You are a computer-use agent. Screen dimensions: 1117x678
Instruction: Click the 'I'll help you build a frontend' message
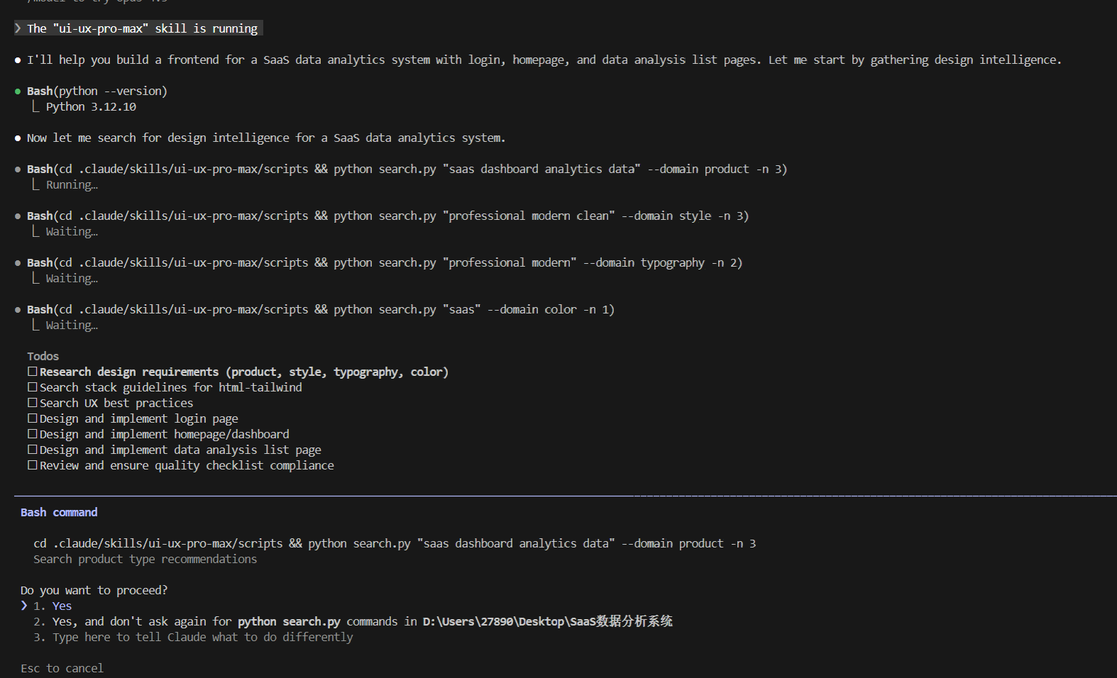(544, 60)
